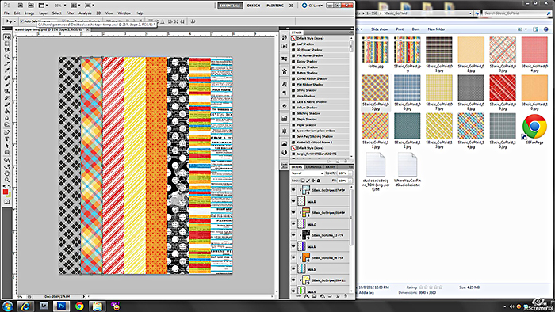Click the lock position icon in Layers
This screenshot has width=555, height=312.
313,181
